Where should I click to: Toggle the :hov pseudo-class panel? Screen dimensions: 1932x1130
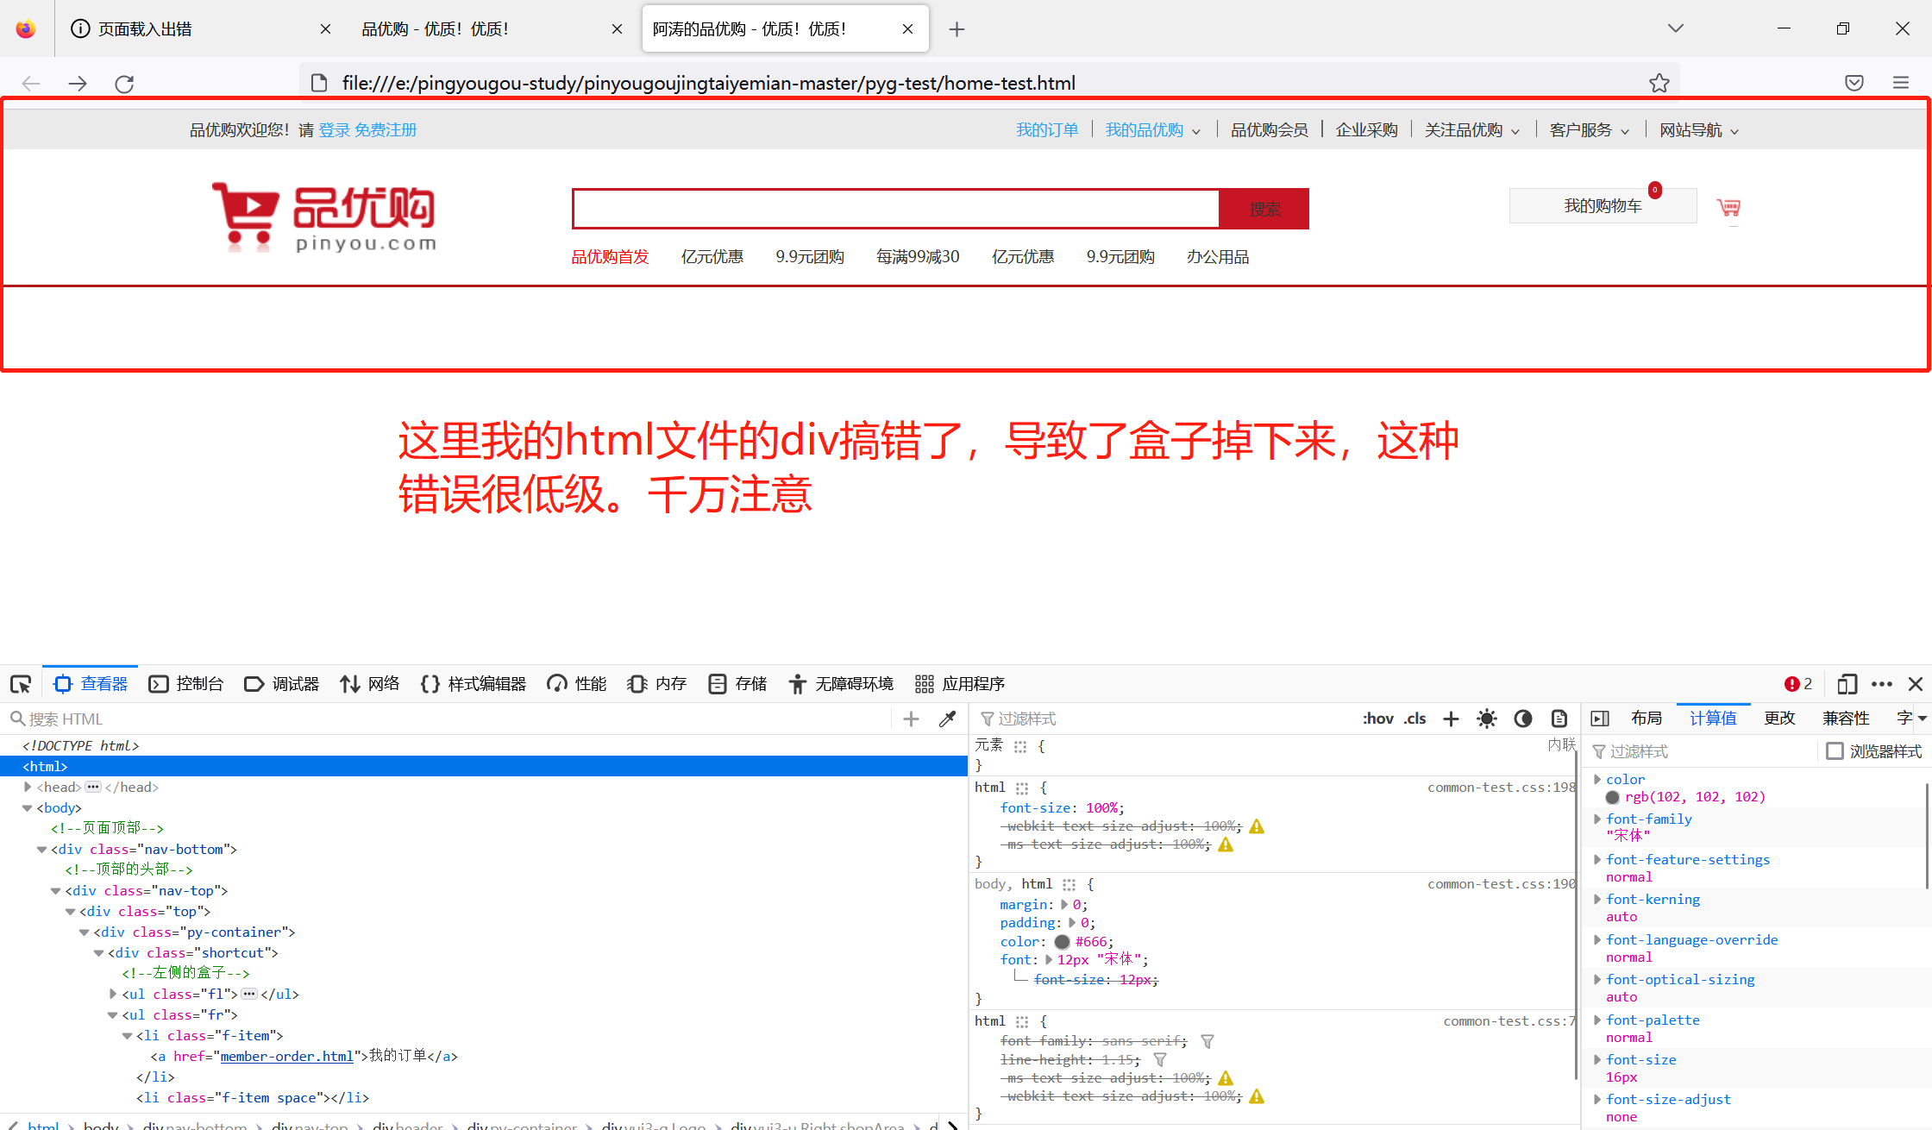pyautogui.click(x=1377, y=719)
